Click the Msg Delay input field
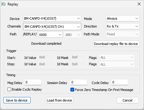144x110 pixels. (33, 82)
